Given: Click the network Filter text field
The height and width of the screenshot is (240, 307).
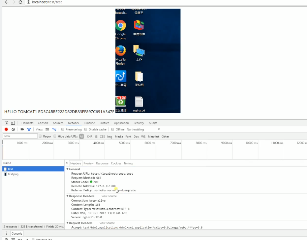Looking at the screenshot, I should point(20,136).
